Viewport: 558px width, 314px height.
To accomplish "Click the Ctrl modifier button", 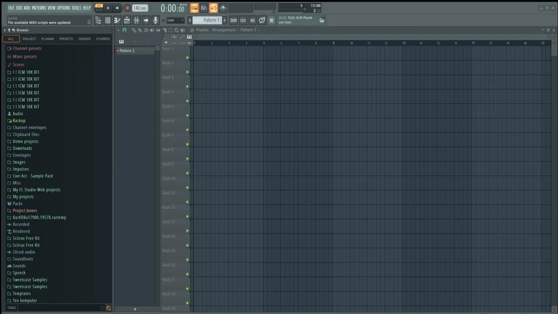I will coord(243,20).
